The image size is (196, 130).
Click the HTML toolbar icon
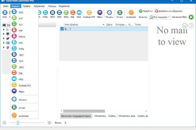click(x=45, y=12)
